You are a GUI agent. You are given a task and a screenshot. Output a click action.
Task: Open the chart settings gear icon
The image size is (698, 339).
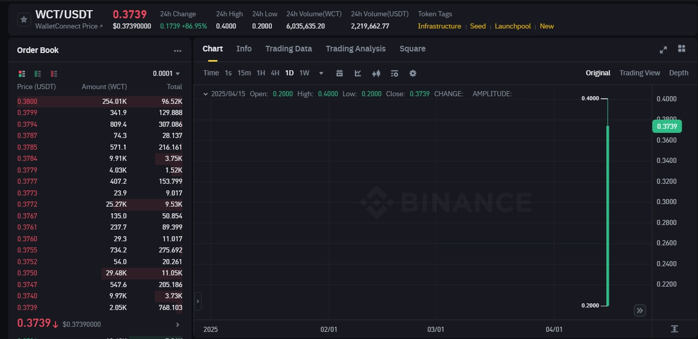click(x=413, y=73)
